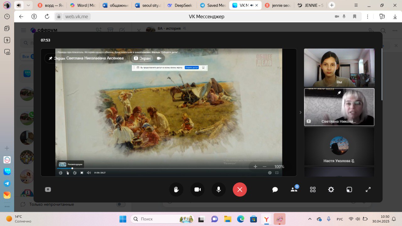
Task: Open the общажные document tab
Action: [115, 5]
